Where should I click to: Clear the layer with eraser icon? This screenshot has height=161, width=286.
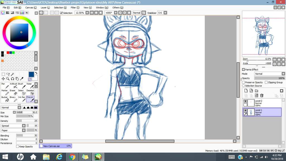(x=256, y=95)
